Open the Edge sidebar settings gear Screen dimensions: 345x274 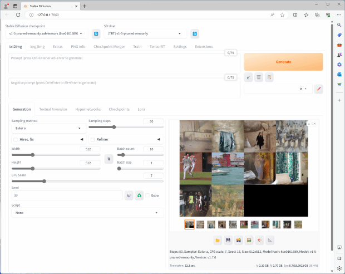(339, 268)
